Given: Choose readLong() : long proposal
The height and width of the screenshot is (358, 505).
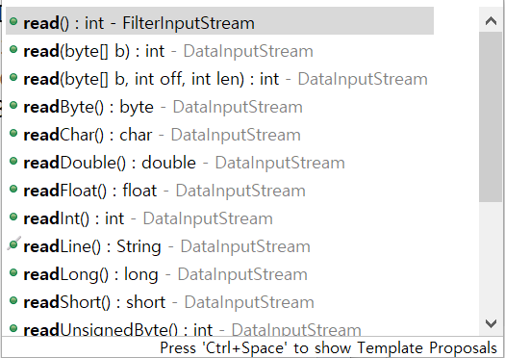Looking at the screenshot, I should [x=219, y=274].
